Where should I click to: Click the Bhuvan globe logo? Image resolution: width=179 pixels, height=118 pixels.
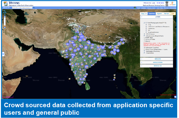(5, 4)
